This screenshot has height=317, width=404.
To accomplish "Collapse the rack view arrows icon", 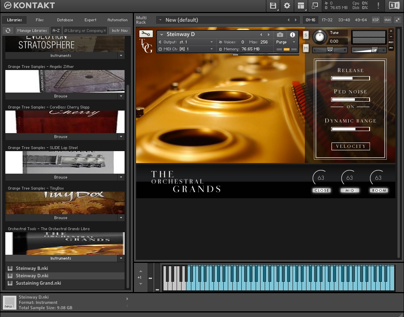I will [397, 20].
